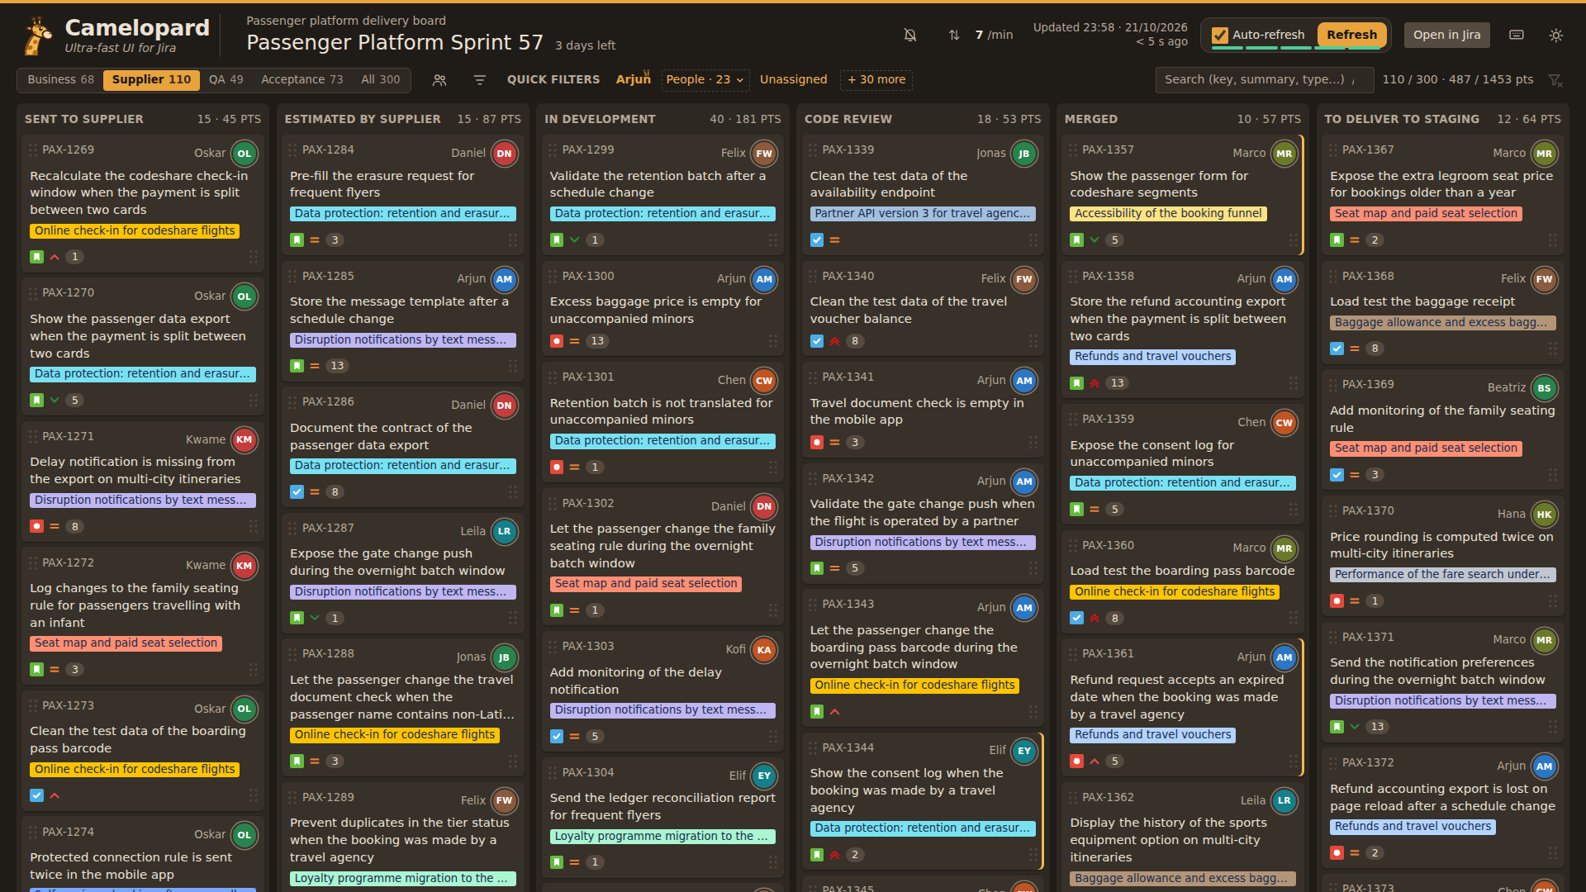Toggle the Arjun quick filter

[x=633, y=79]
